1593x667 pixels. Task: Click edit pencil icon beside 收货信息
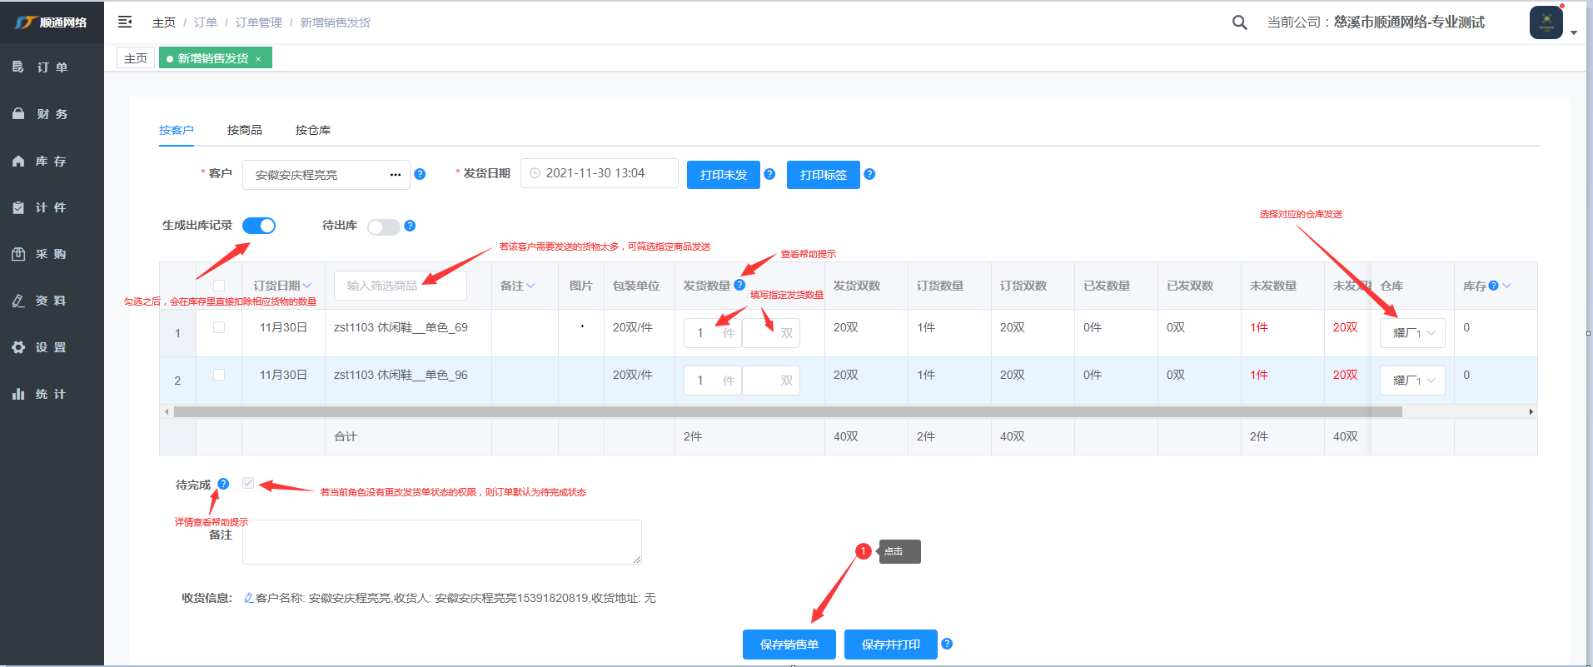[248, 598]
